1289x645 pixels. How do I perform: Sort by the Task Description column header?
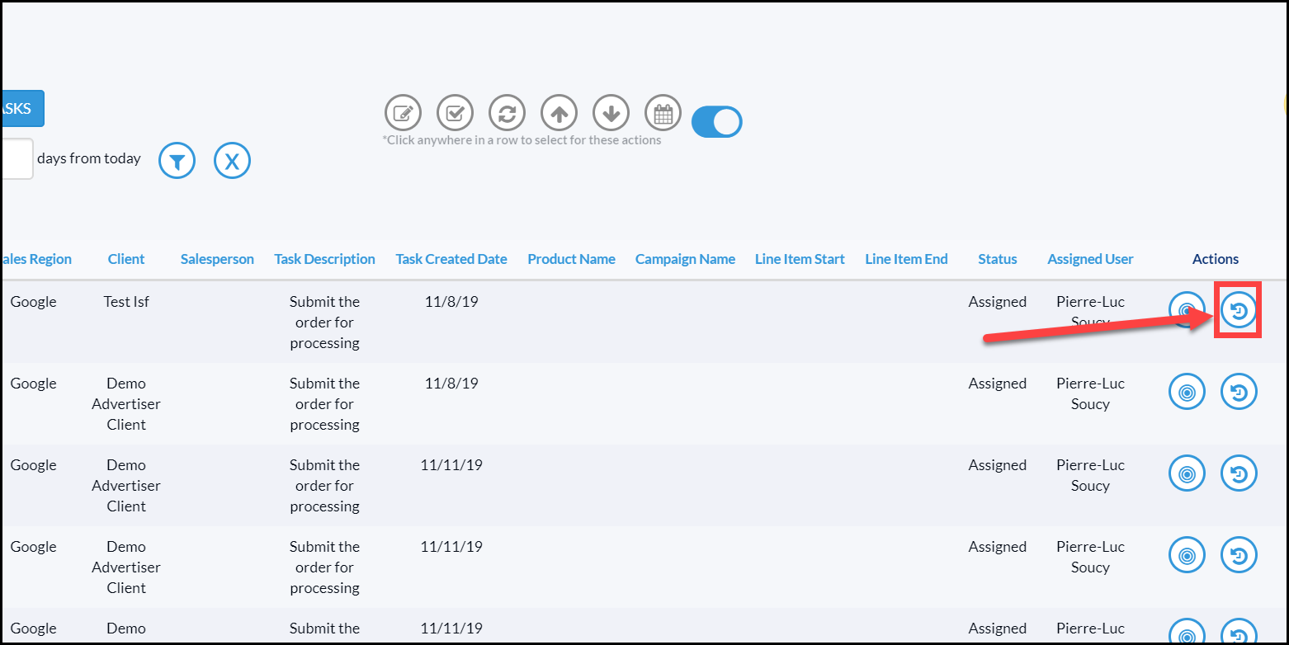(324, 259)
